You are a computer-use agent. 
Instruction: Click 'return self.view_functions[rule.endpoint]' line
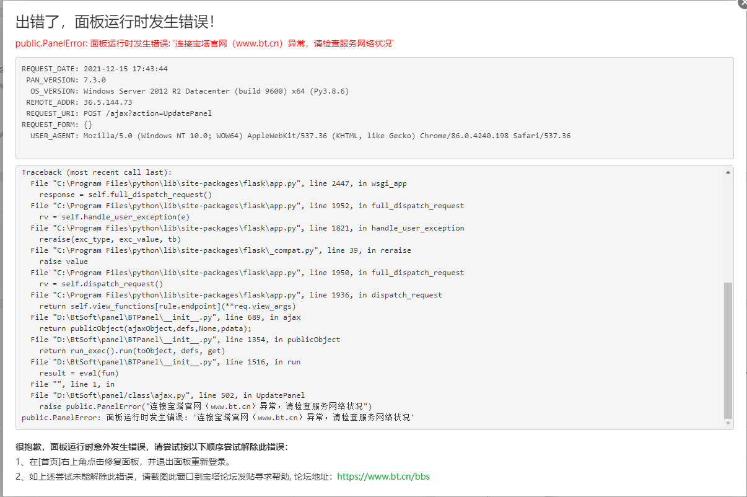point(168,306)
